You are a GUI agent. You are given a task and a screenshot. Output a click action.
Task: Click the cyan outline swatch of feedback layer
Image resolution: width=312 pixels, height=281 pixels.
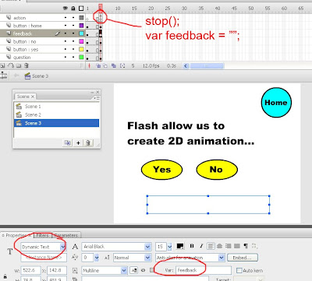pos(81,33)
